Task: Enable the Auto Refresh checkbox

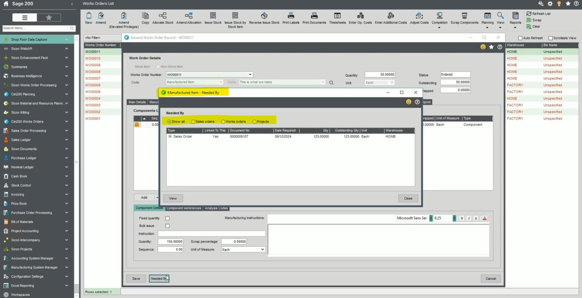Action: [x=520, y=38]
